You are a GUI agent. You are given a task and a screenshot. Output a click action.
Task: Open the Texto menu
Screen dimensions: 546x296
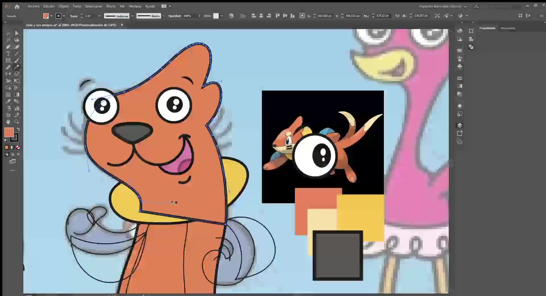coord(77,6)
